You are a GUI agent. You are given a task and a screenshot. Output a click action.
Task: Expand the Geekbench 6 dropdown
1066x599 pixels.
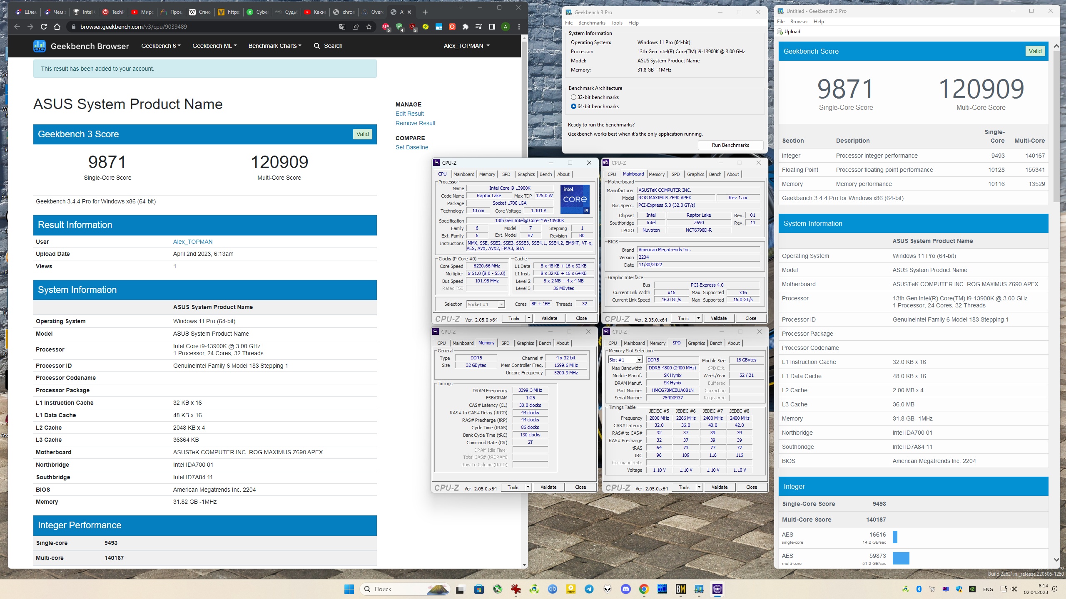(161, 46)
